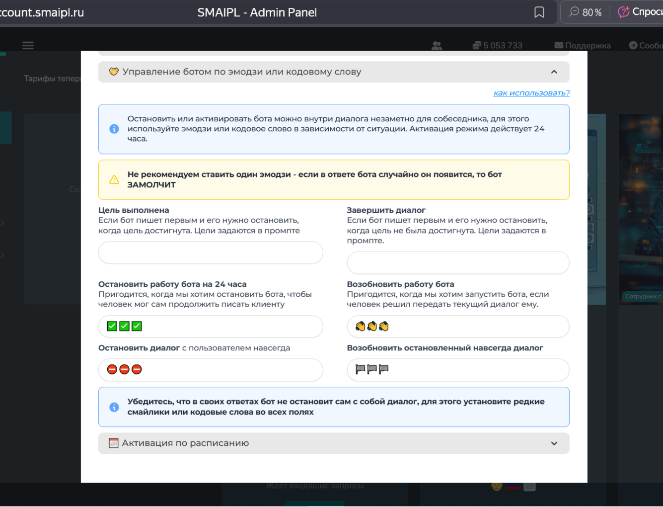
Task: Open the 80% reviews speech bubble
Action: tap(585, 12)
